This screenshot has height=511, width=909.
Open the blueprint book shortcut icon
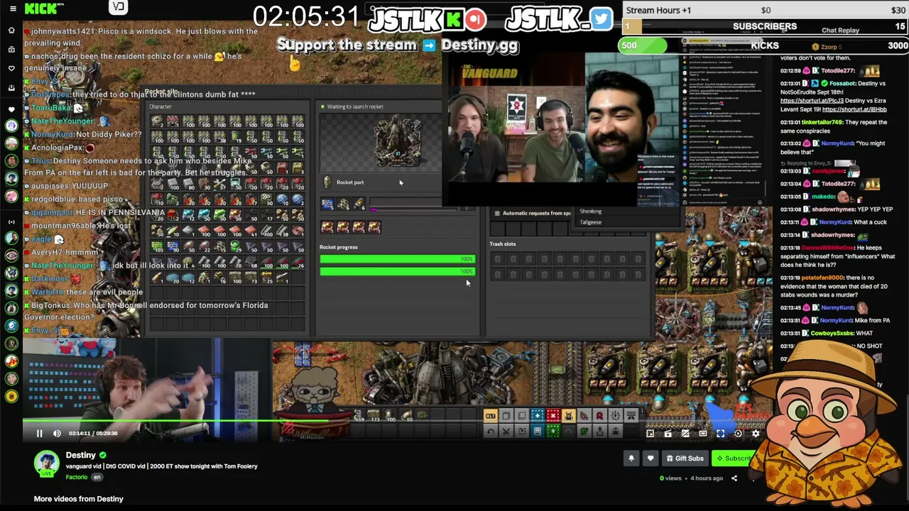click(537, 431)
